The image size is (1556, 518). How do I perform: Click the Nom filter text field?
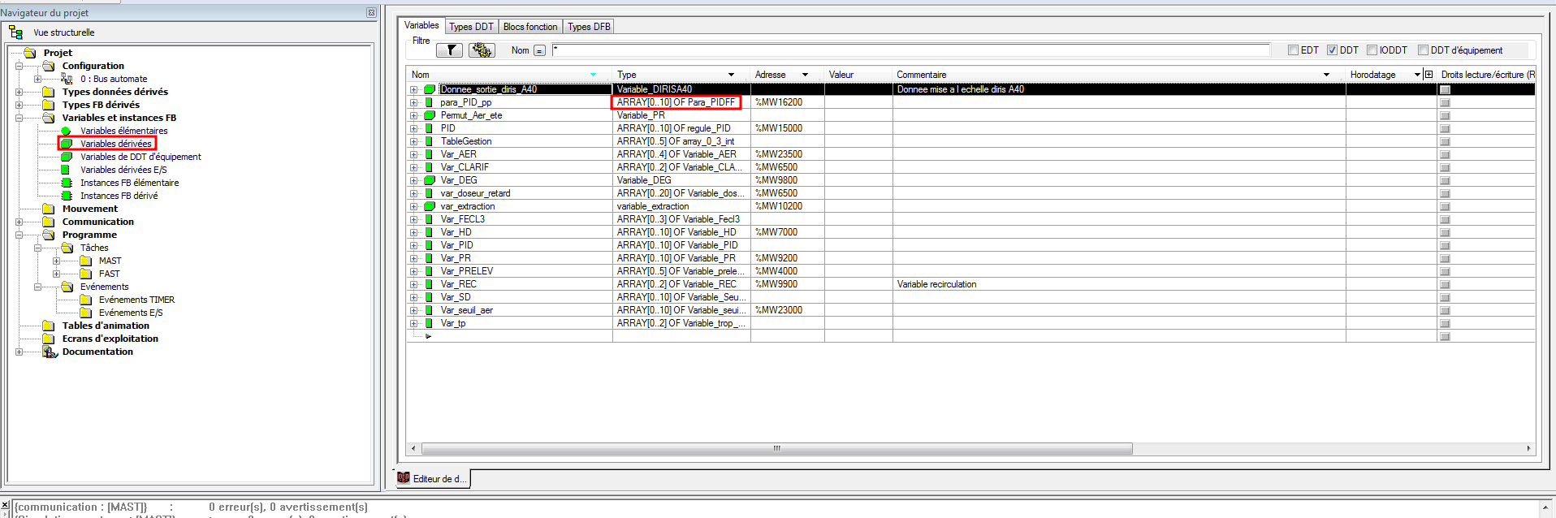pyautogui.click(x=910, y=50)
